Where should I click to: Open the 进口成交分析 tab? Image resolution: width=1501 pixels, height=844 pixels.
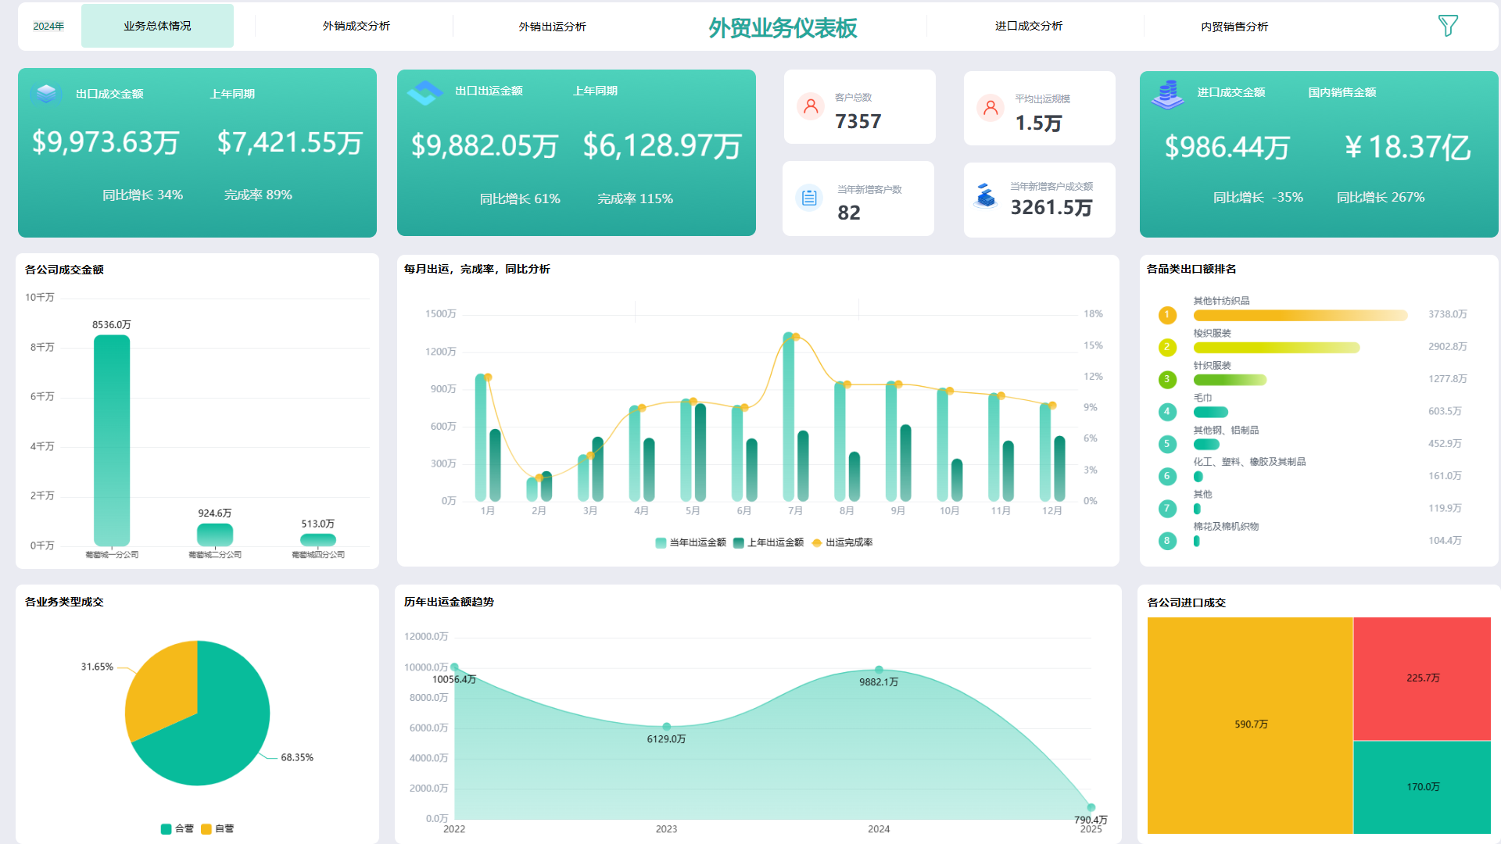(1028, 26)
